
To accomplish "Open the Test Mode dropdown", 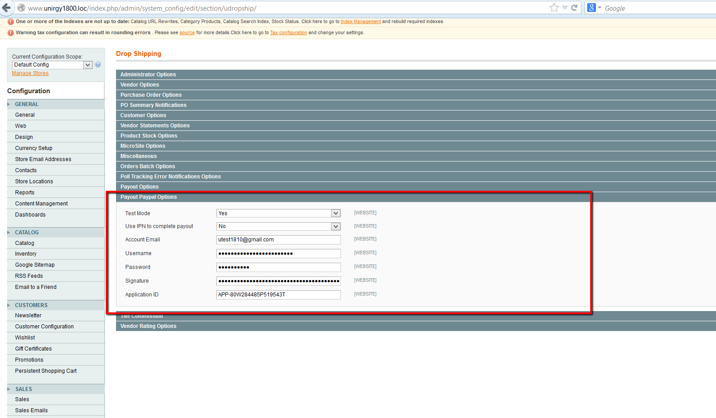I will [x=279, y=213].
